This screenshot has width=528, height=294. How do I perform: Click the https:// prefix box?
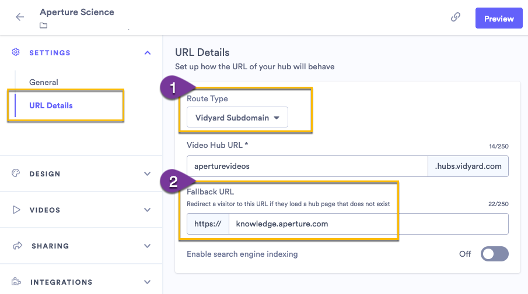click(x=208, y=224)
